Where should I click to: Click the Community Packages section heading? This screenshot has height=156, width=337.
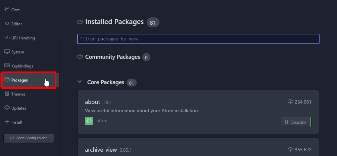click(113, 57)
